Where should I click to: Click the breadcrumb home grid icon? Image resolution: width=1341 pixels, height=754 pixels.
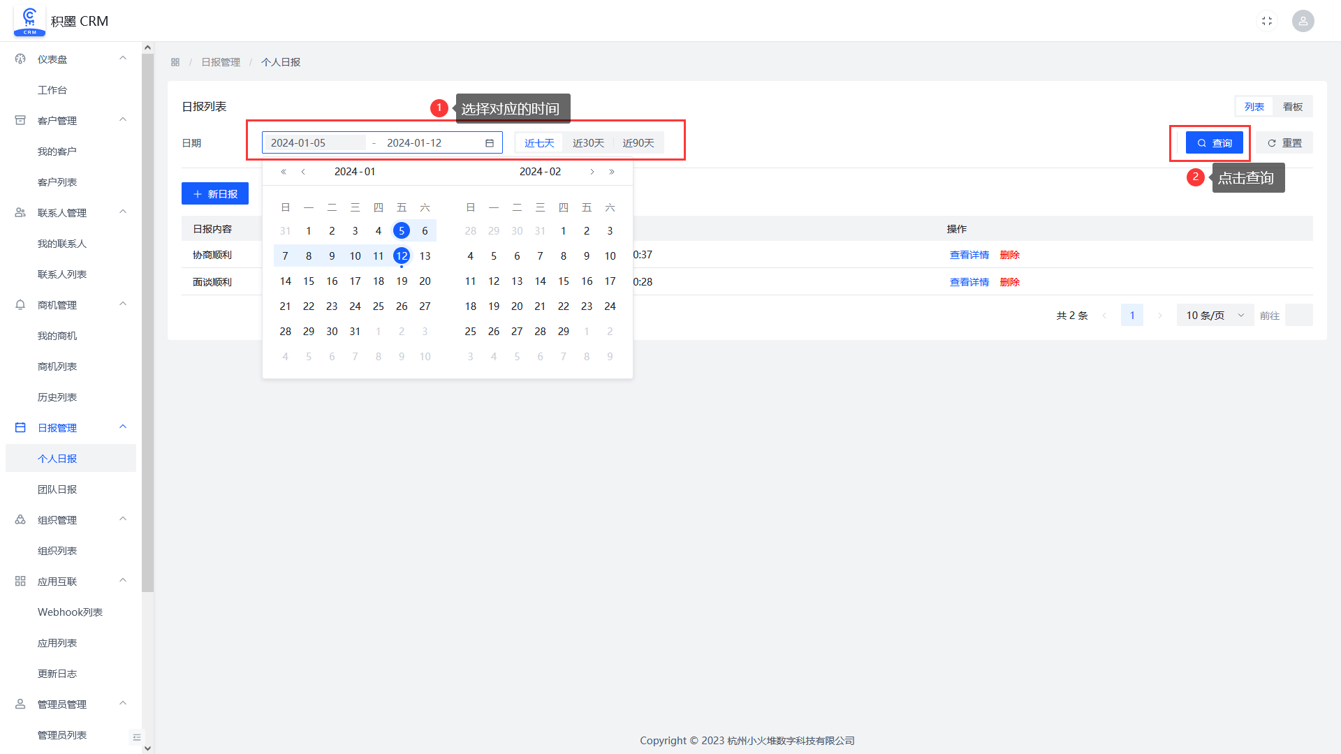175,62
